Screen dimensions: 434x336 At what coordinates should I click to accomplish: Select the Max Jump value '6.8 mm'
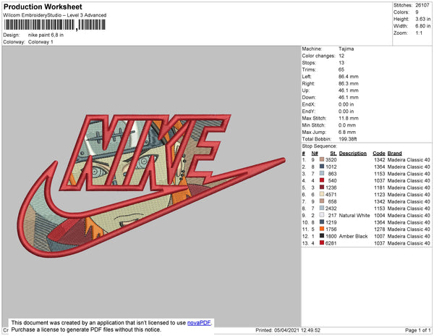tap(347, 132)
